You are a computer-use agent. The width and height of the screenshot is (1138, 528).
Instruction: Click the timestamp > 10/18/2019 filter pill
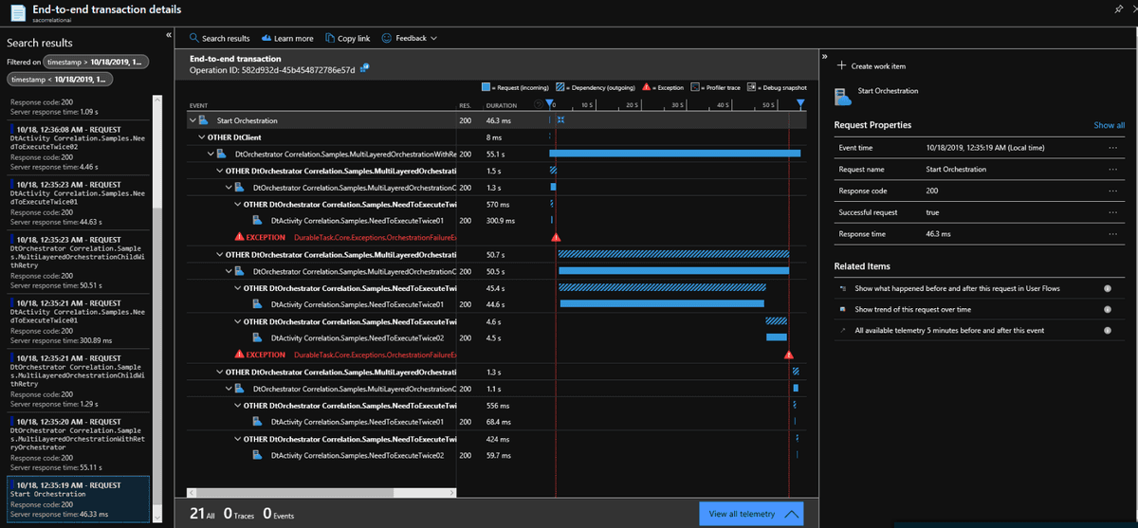98,62
